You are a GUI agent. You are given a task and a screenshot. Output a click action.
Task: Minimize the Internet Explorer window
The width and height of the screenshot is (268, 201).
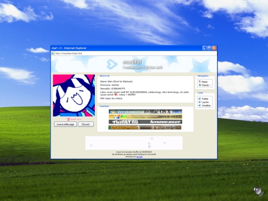204,48
